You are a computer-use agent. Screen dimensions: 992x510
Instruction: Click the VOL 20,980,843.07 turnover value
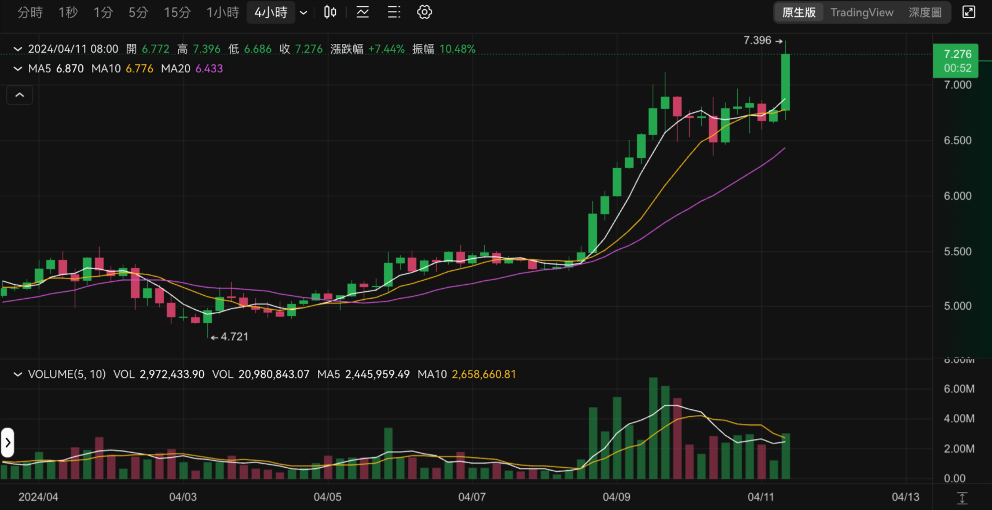click(x=261, y=375)
